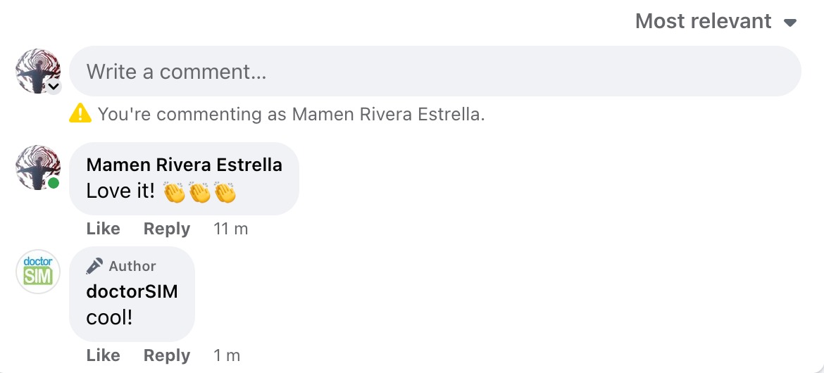Click the arrow beside Most relevant

pyautogui.click(x=790, y=23)
